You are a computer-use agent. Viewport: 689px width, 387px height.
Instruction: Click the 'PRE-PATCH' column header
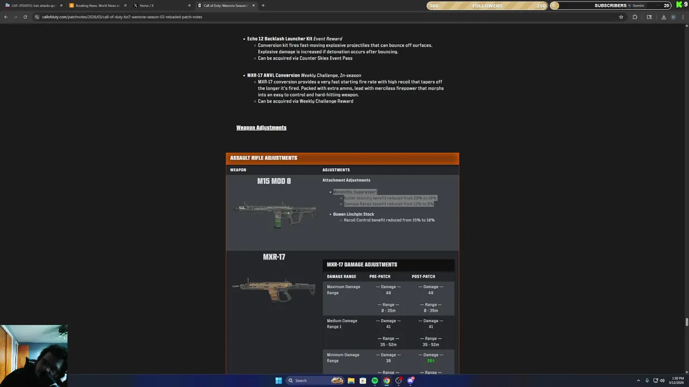point(379,276)
